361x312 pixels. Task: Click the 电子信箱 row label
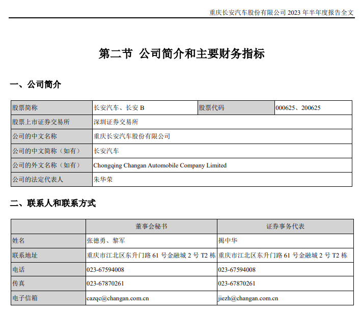(x=25, y=298)
